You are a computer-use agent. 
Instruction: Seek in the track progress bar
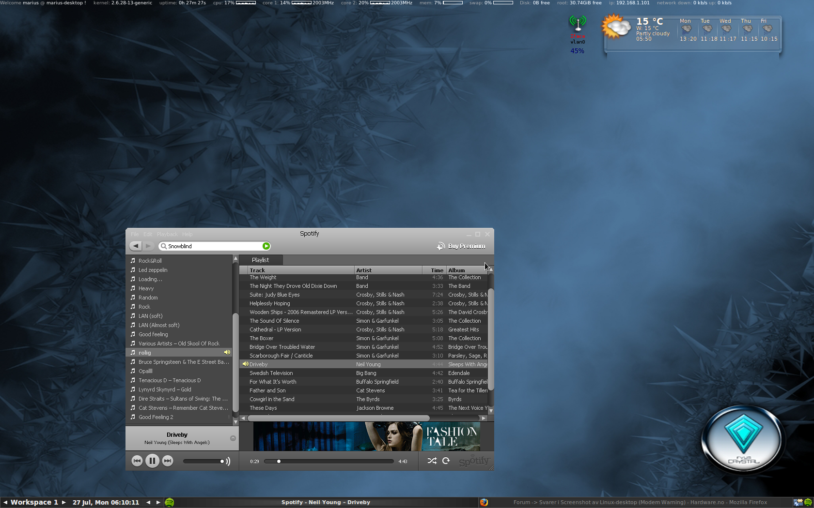pyautogui.click(x=329, y=461)
